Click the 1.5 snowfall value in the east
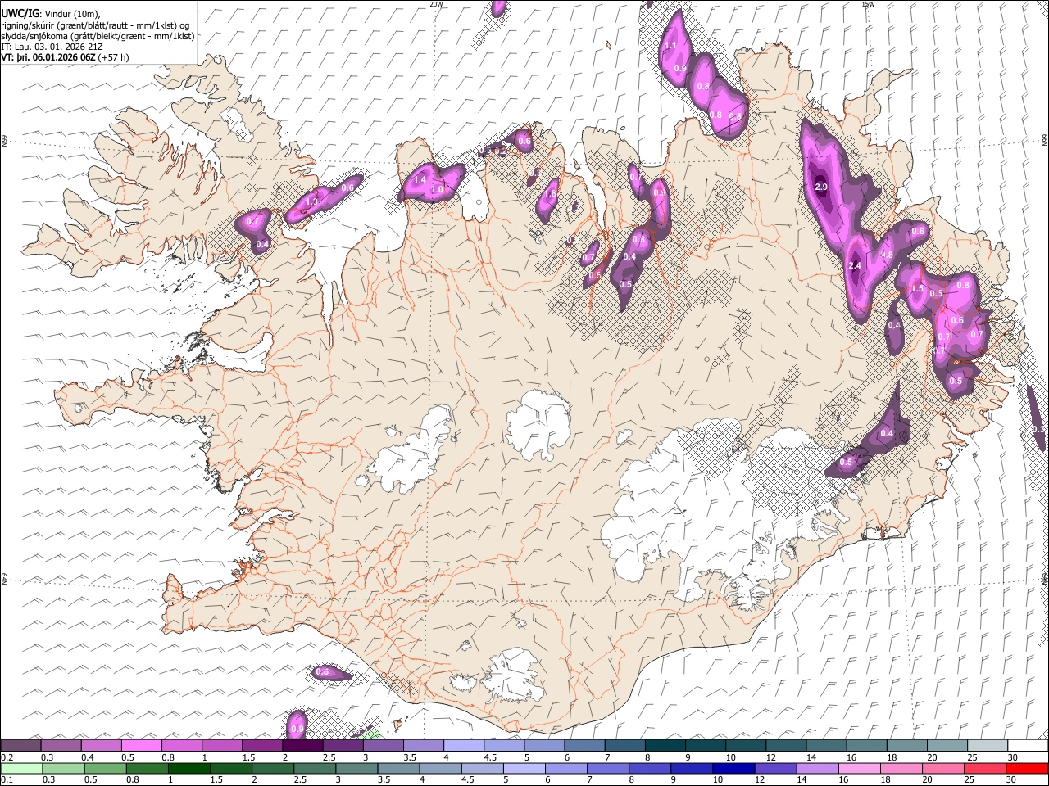 coord(918,289)
